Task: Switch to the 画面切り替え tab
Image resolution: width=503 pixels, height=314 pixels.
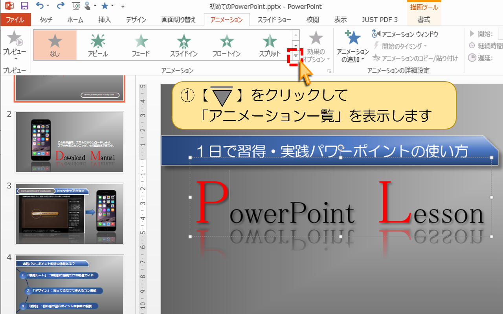Action: pos(178,20)
